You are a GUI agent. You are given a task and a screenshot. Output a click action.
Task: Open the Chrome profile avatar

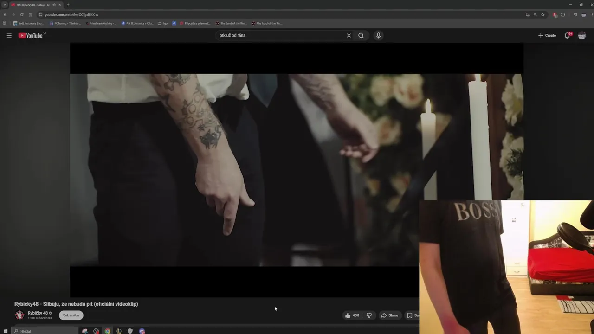click(x=584, y=15)
